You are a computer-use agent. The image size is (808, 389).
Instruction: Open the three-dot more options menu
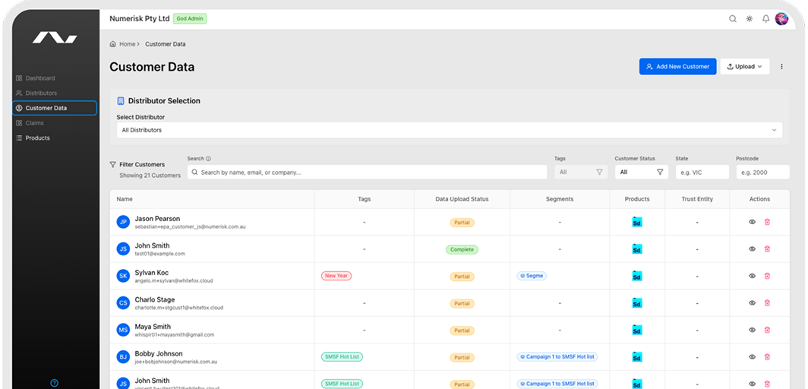coord(781,66)
